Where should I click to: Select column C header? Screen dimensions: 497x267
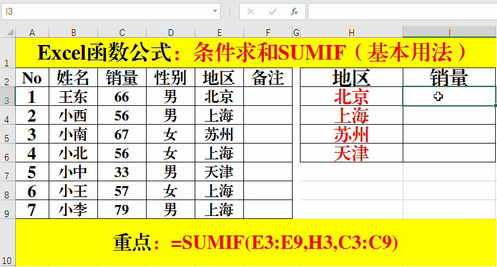tap(122, 32)
